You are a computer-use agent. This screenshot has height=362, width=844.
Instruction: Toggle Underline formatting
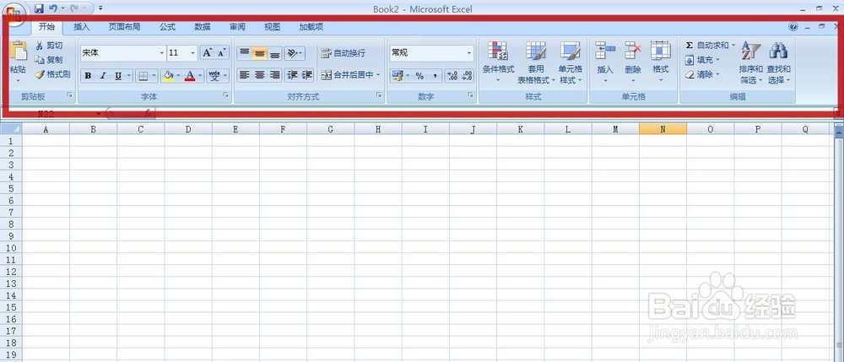tap(118, 75)
